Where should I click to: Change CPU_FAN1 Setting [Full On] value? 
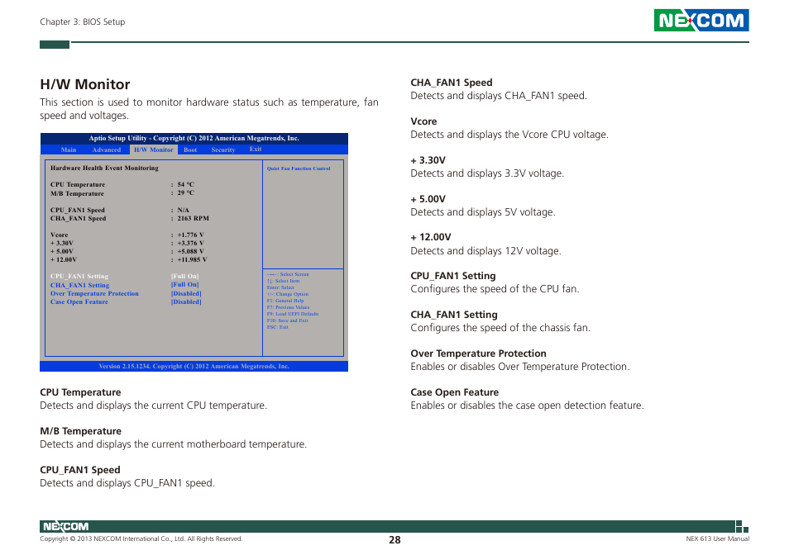(x=184, y=276)
